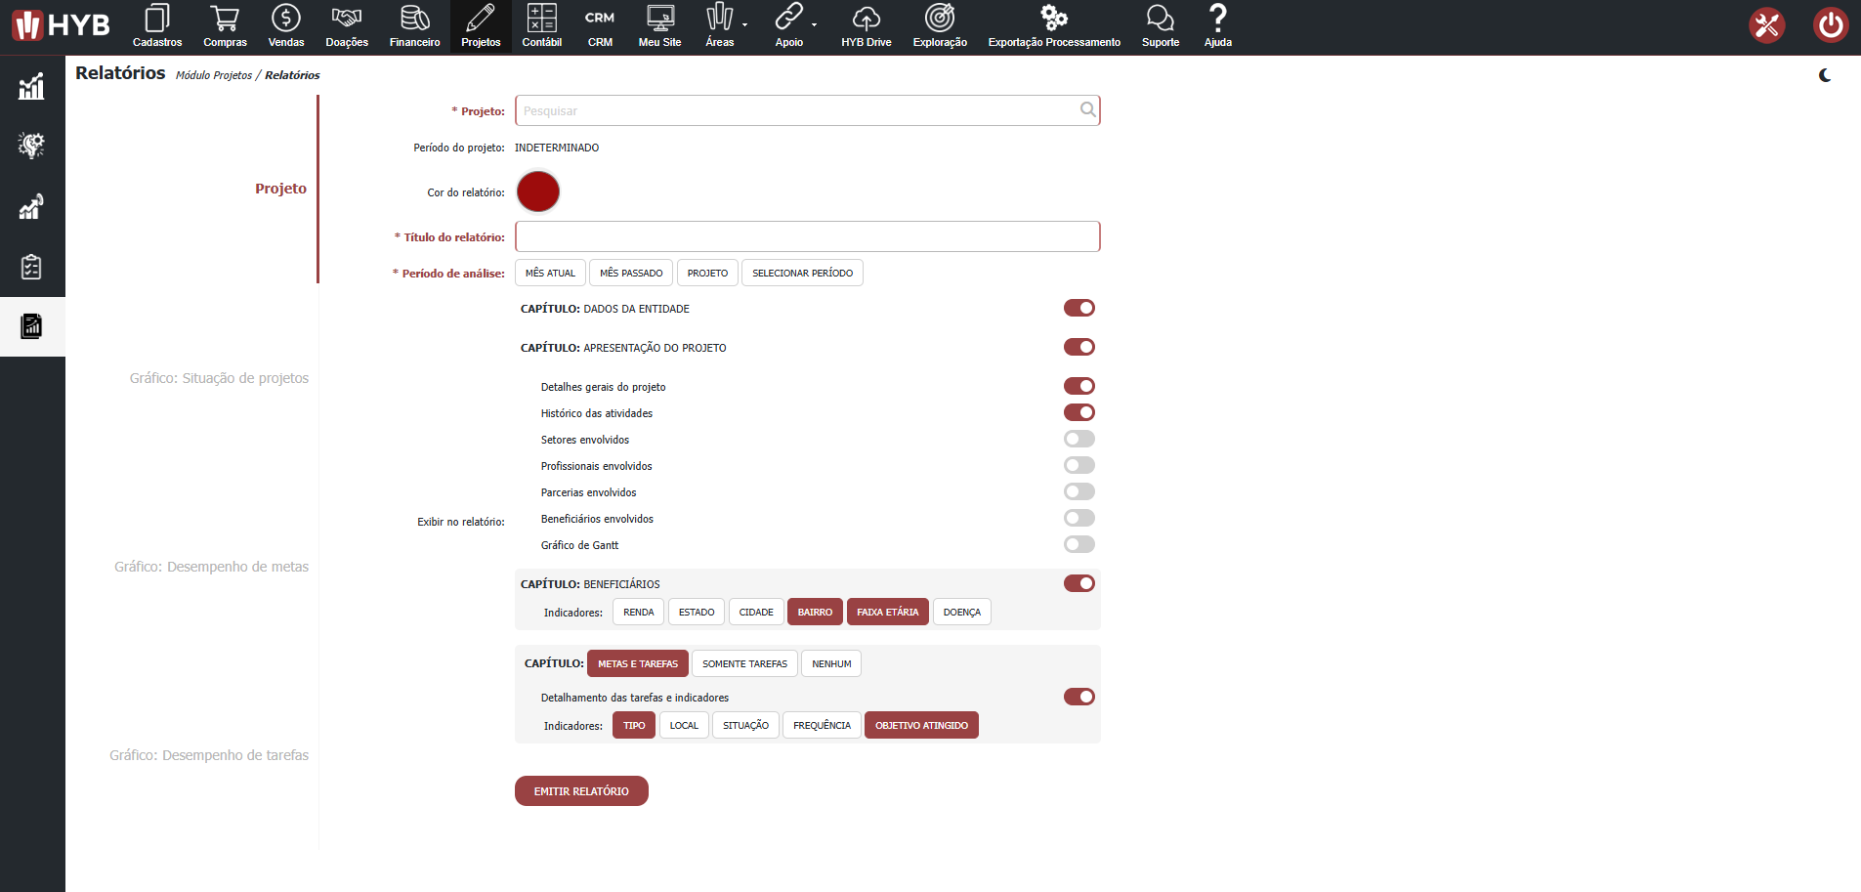Open the red tools settings icon
This screenshot has width=1861, height=892.
point(1766,25)
